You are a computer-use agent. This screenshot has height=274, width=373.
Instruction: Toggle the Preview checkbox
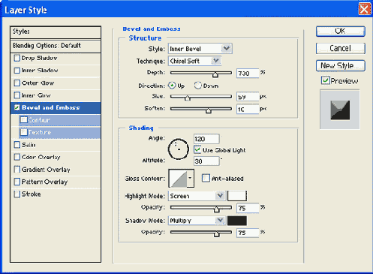click(x=326, y=80)
